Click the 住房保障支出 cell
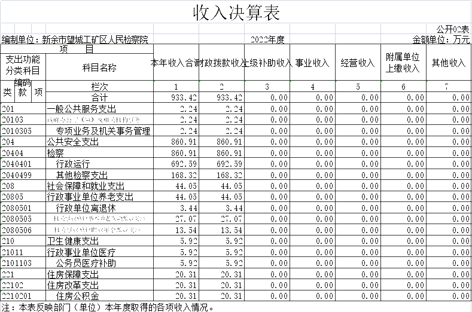The image size is (472, 312). pyautogui.click(x=99, y=274)
